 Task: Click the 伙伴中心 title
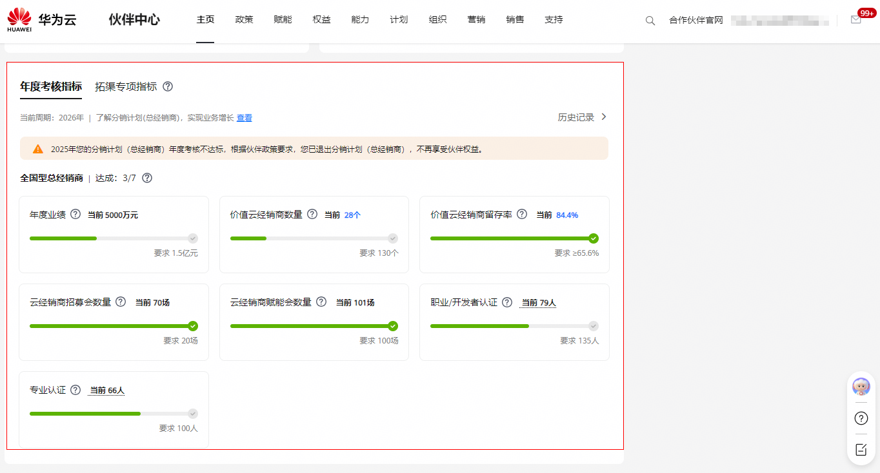(x=134, y=20)
